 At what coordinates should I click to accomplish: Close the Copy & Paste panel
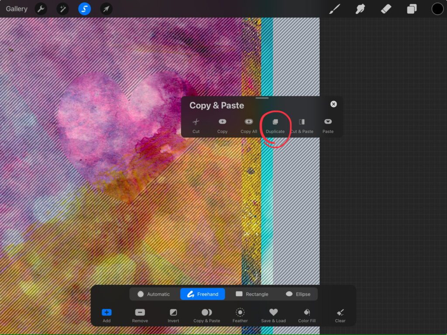334,104
